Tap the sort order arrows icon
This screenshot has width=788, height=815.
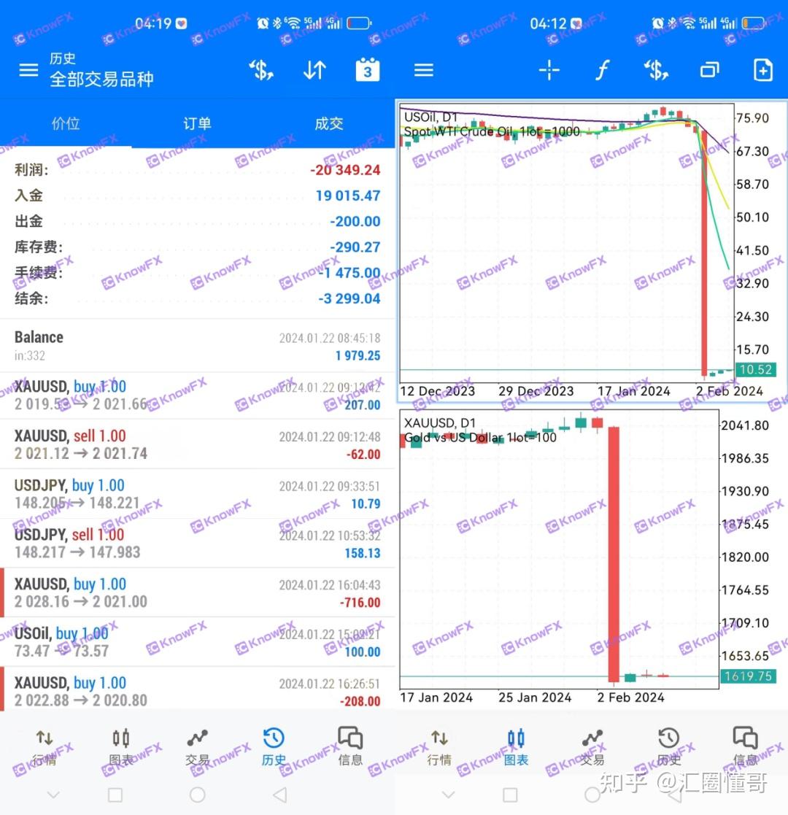314,70
